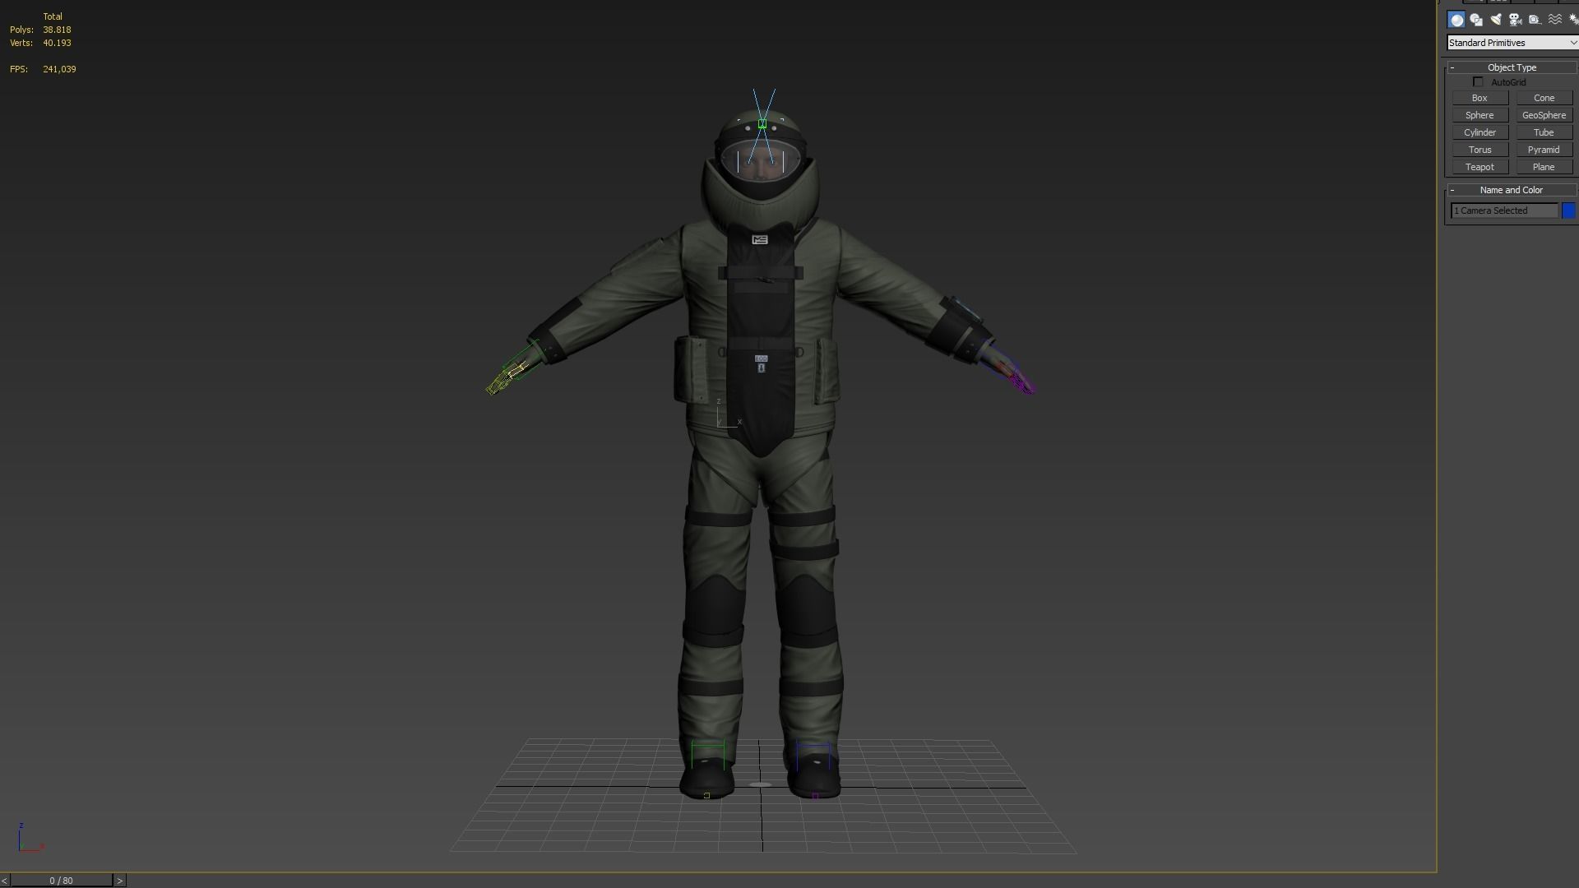Create a Pyramid primitive
Viewport: 1579px width, 888px height.
point(1544,150)
